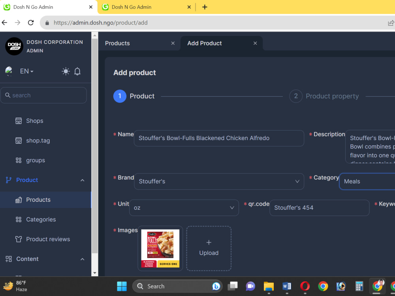Open the Windows Start menu
The height and width of the screenshot is (296, 395).
coord(122,286)
